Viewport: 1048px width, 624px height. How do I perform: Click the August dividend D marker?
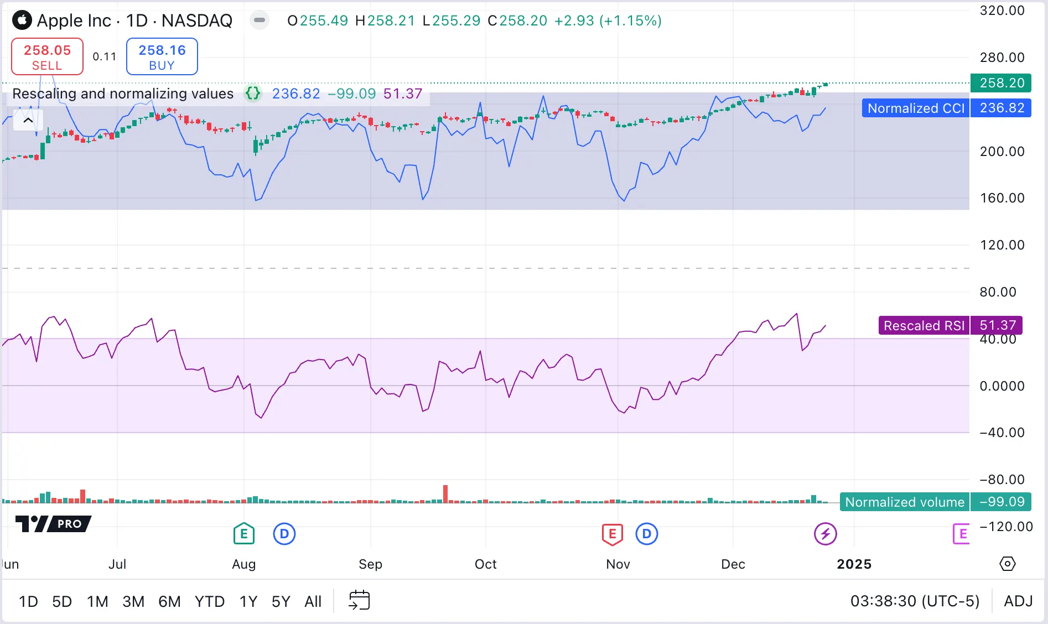pos(284,534)
